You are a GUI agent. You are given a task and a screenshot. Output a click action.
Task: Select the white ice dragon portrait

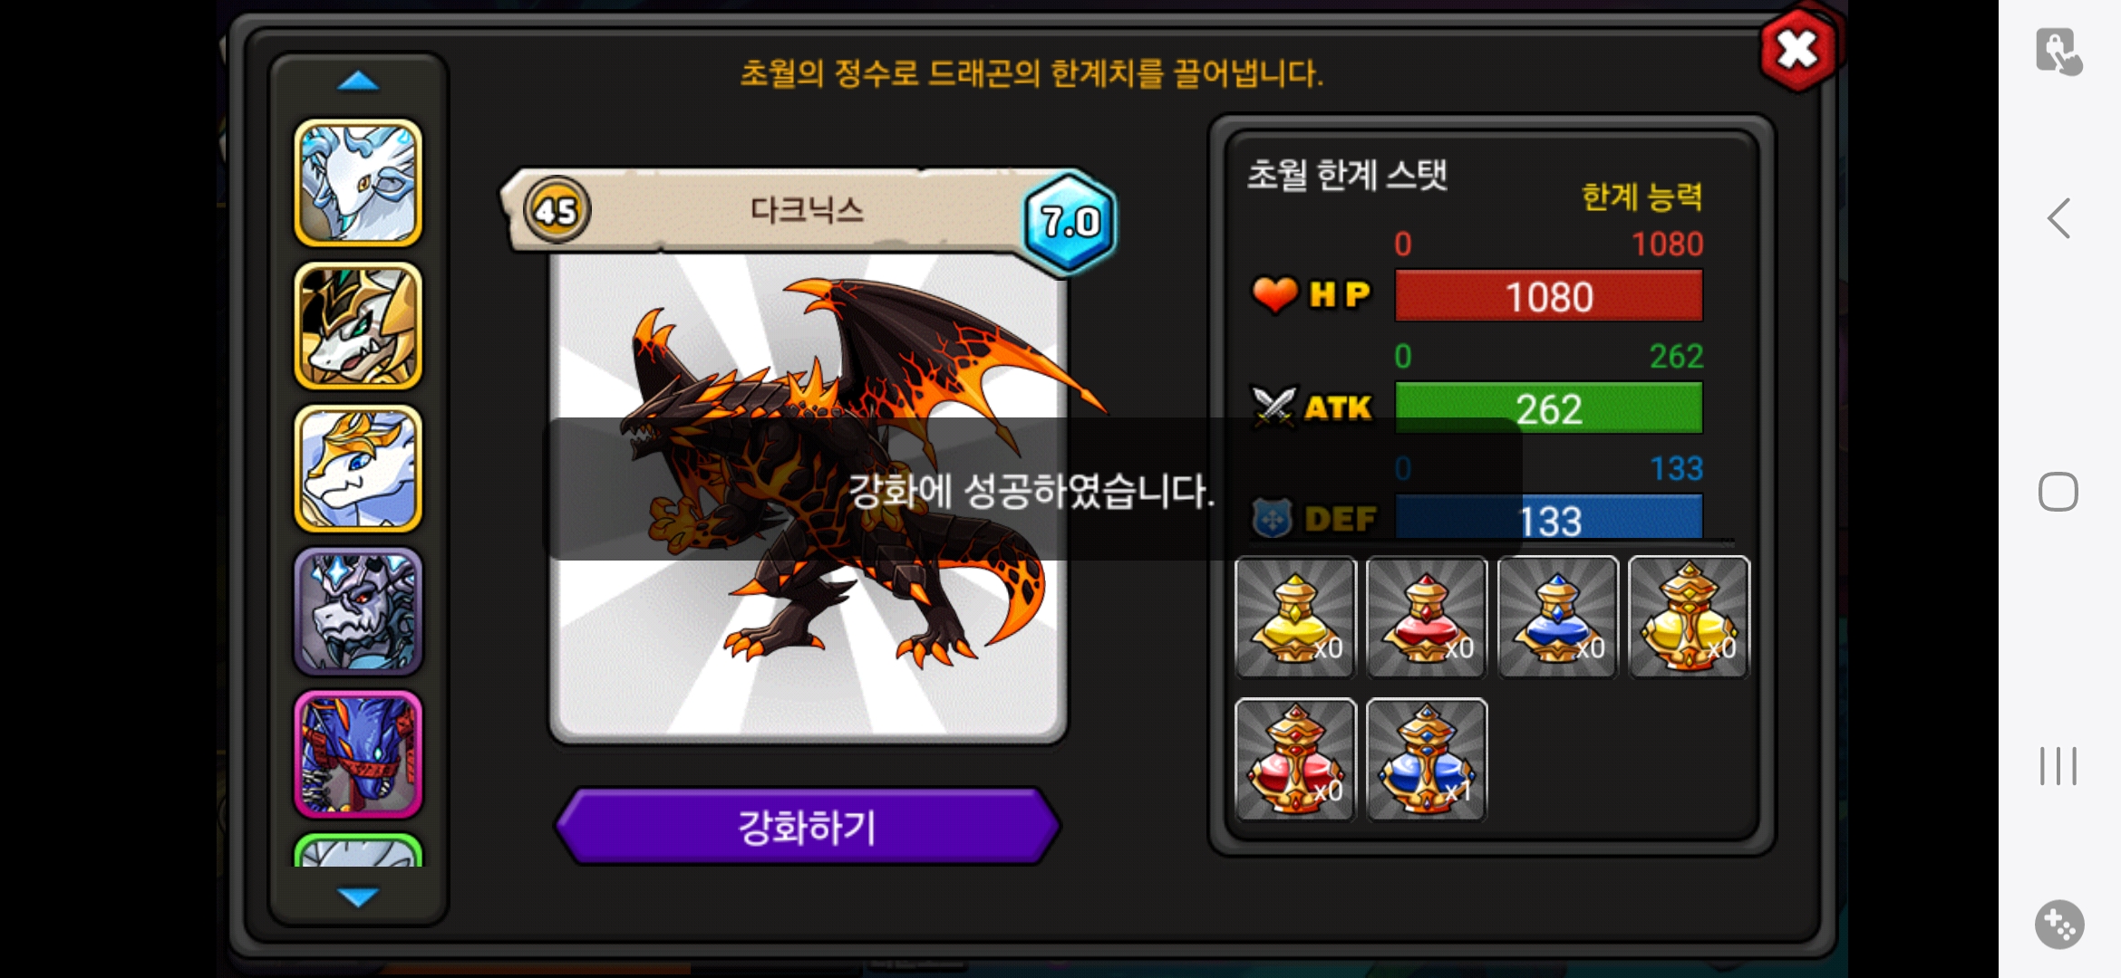tap(358, 183)
